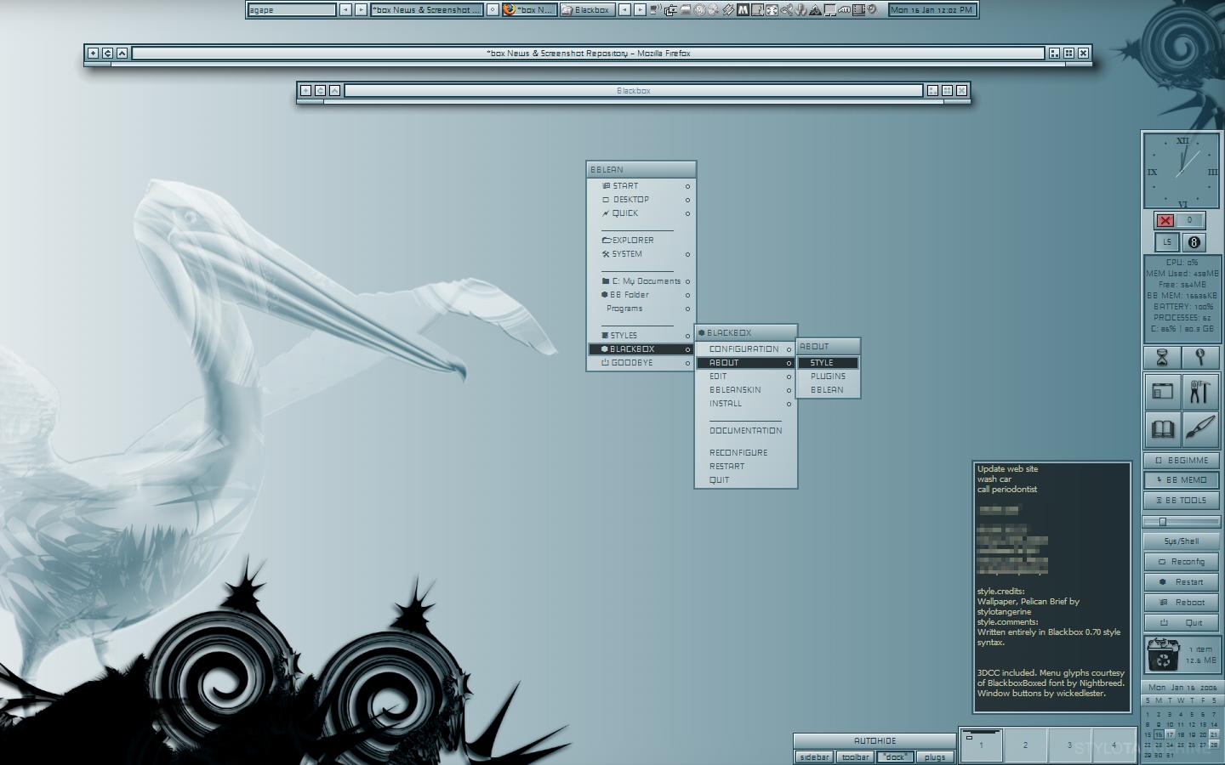Expand the EDIT submenu arrow
The width and height of the screenshot is (1225, 765).
coord(789,377)
